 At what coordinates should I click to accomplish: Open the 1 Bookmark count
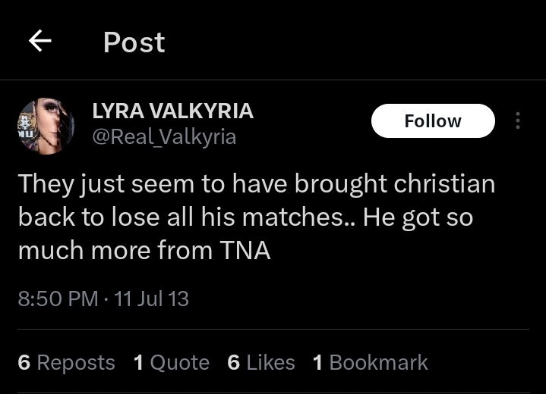[370, 362]
